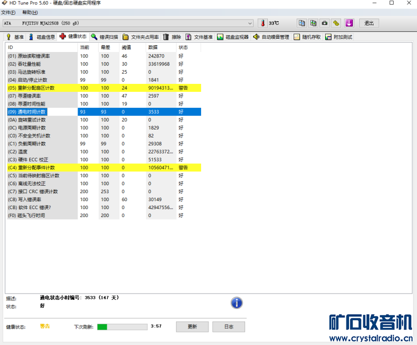Screen dimensions: 417x345
Task: Click the 当前 column header
Action: 88,47
